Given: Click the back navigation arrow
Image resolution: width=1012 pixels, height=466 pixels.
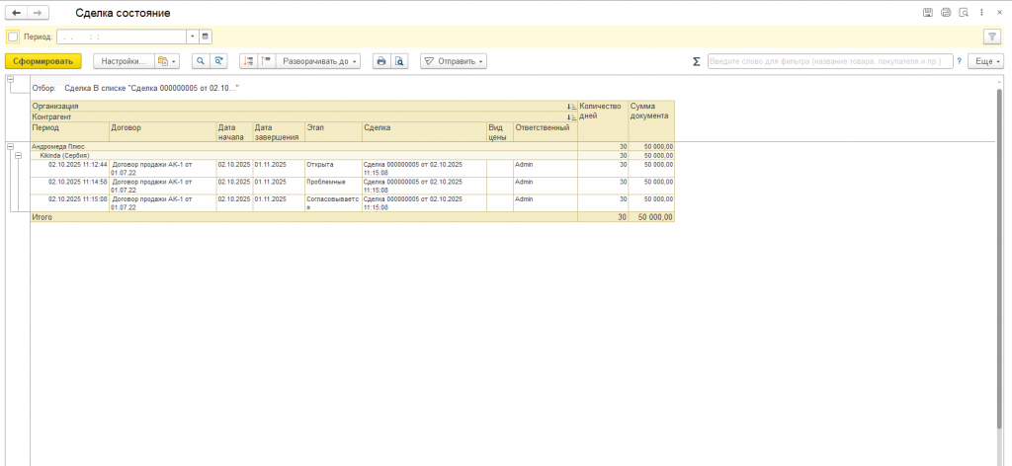Looking at the screenshot, I should (x=16, y=13).
